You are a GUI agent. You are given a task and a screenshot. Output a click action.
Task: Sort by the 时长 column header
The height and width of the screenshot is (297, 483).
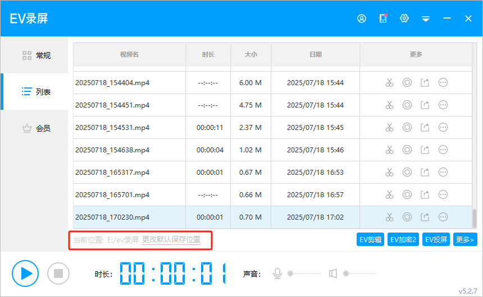pos(208,54)
